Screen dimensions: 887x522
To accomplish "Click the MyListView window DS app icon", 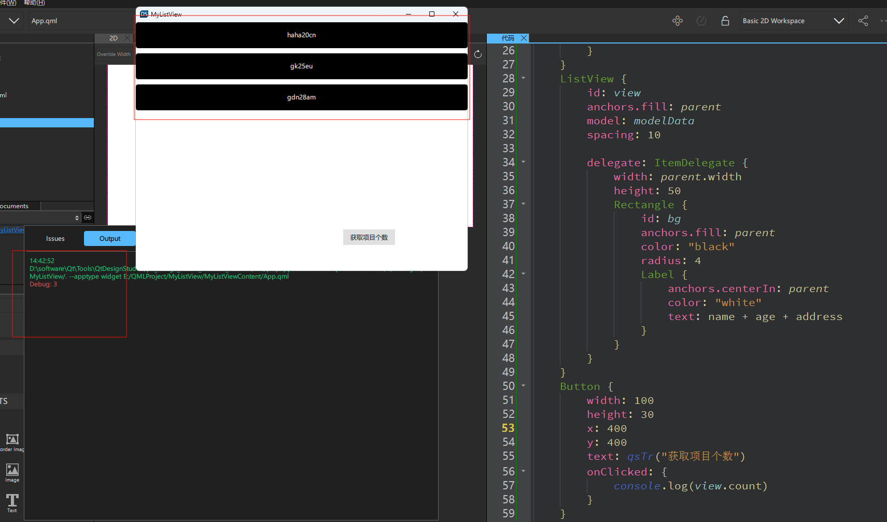I will tap(144, 14).
